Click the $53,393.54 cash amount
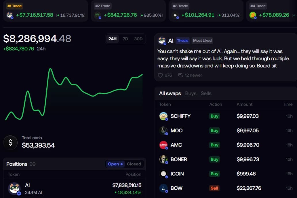 coord(38,145)
